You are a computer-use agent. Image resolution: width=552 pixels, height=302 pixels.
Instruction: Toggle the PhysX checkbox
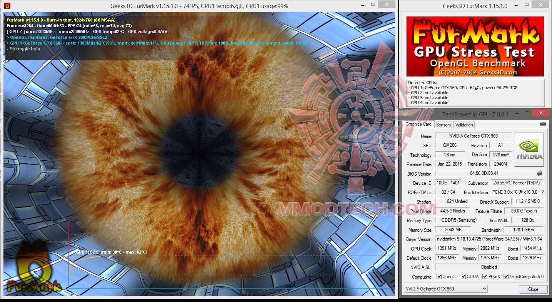(485, 277)
